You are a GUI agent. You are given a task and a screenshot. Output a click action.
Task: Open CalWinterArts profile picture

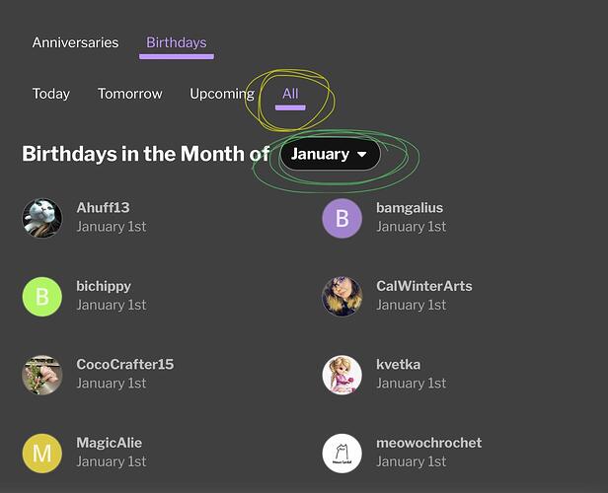click(x=342, y=297)
